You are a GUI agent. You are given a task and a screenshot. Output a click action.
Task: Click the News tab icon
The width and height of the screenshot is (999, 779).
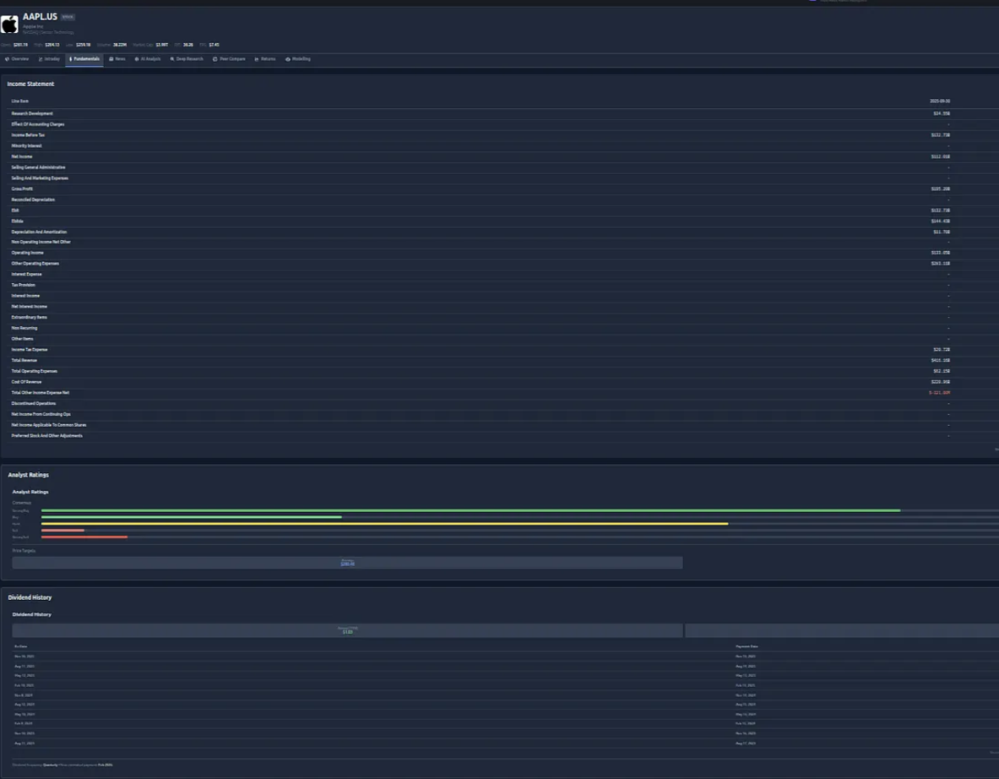[x=111, y=59]
